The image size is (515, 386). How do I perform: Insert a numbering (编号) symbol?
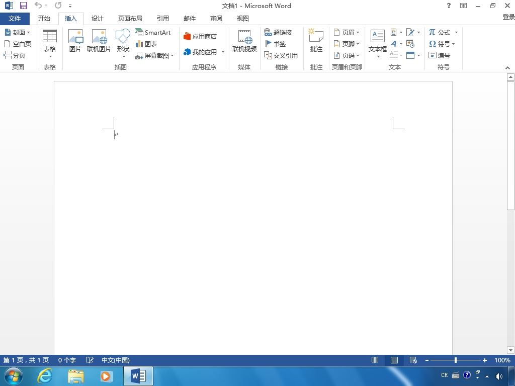pyautogui.click(x=440, y=55)
